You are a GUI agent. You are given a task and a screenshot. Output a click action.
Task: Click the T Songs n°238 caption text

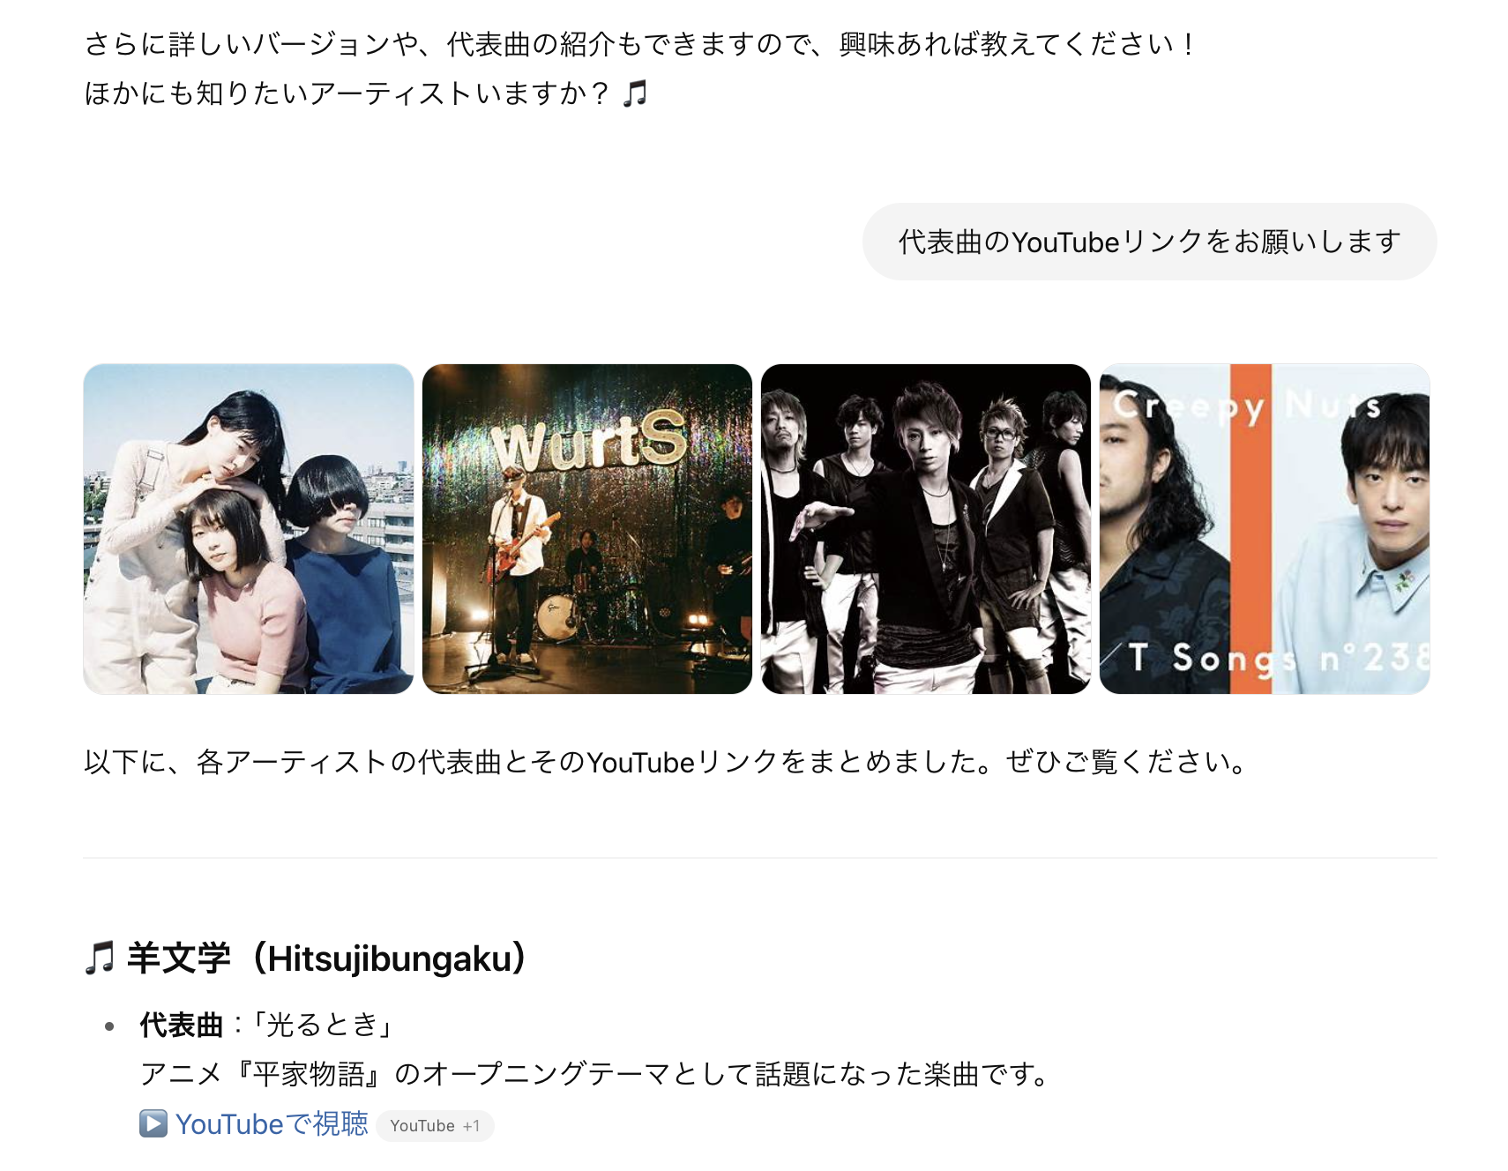[x=1277, y=658]
